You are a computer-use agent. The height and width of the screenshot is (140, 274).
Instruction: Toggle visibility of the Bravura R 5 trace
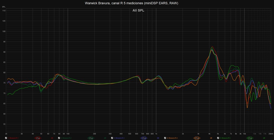click(x=218, y=138)
